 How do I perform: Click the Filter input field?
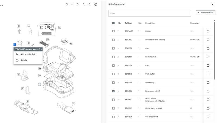tap(150, 13)
